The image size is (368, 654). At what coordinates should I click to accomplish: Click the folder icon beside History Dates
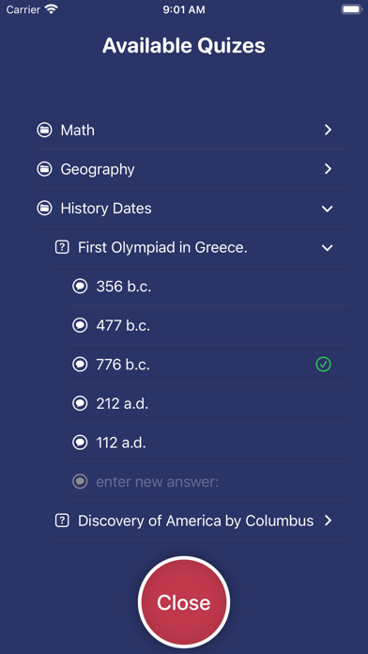click(44, 208)
